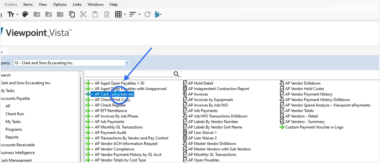The height and width of the screenshot is (163, 380).
Task: Click report icon beside AP Vendor Totals
Action: coord(282,111)
